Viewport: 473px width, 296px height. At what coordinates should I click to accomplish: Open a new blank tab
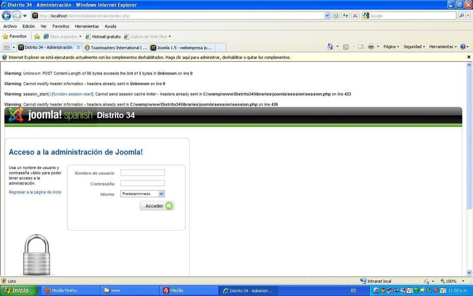[221, 48]
